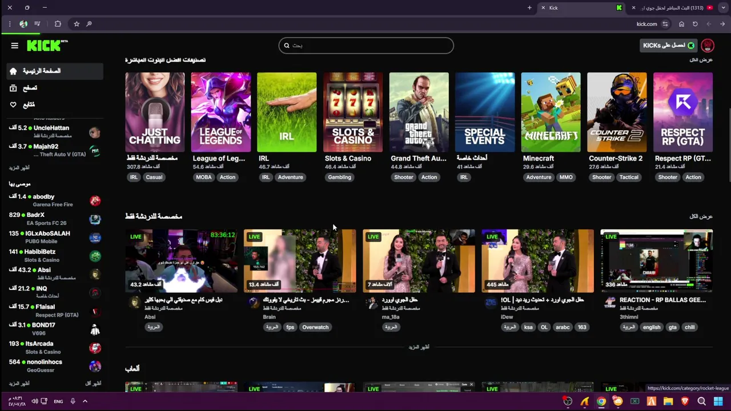Open Brain live stream thumbnail

300,261
